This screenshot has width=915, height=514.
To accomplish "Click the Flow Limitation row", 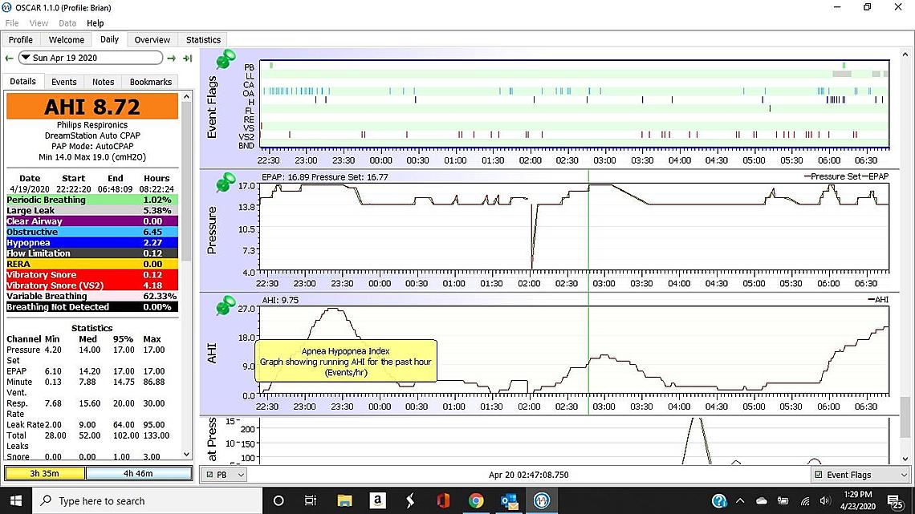I will 92,253.
